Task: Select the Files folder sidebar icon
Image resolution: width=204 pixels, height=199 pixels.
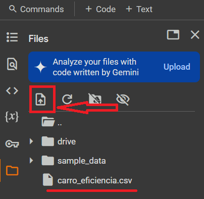Action: coord(12,170)
